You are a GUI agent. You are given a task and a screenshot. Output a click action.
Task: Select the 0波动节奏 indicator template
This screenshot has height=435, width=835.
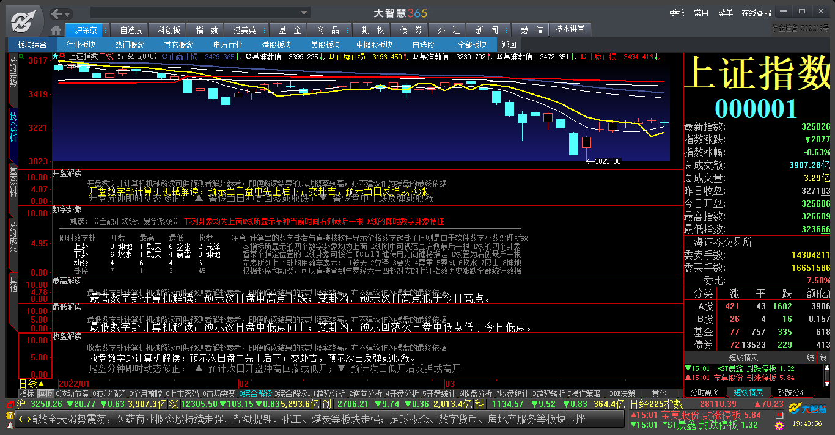72,393
